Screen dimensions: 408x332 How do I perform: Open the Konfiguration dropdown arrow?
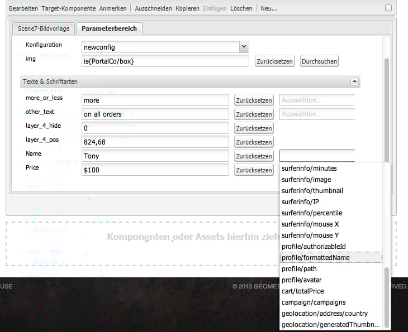click(244, 47)
